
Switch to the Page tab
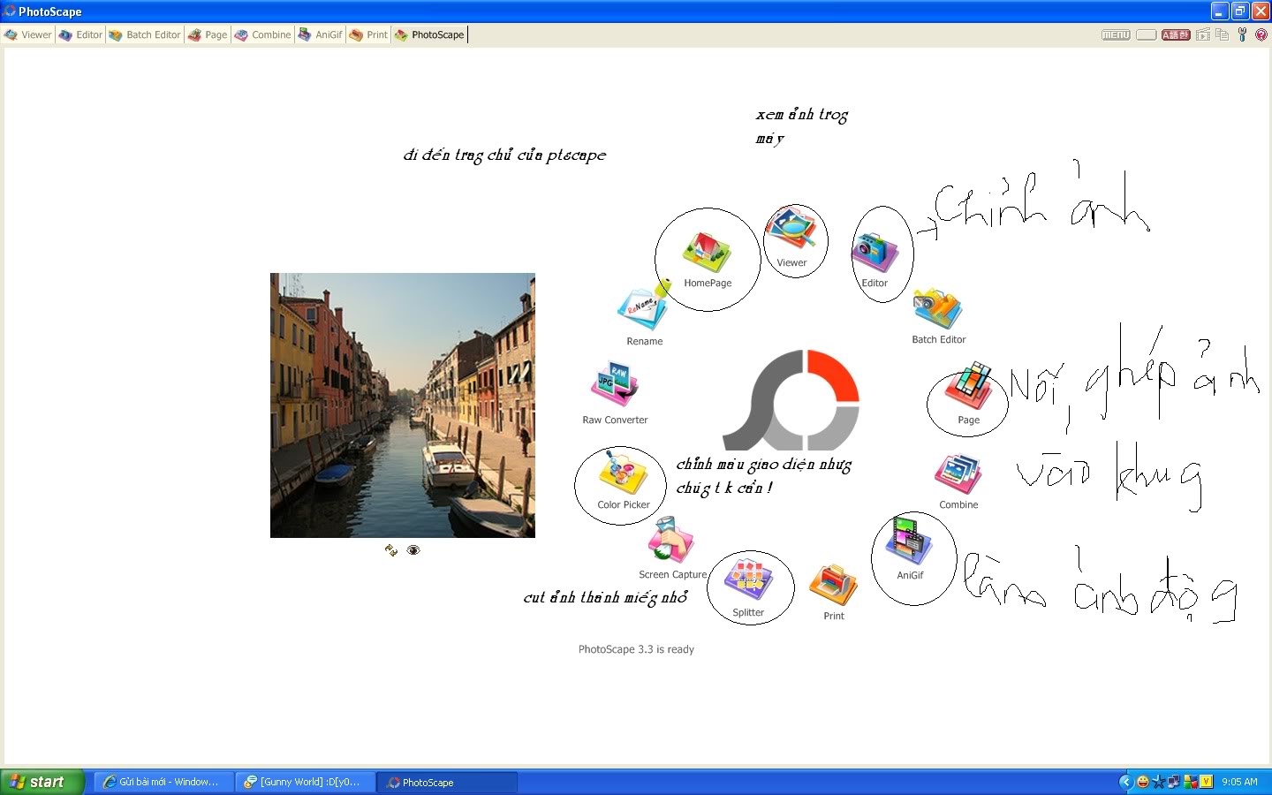coord(208,34)
